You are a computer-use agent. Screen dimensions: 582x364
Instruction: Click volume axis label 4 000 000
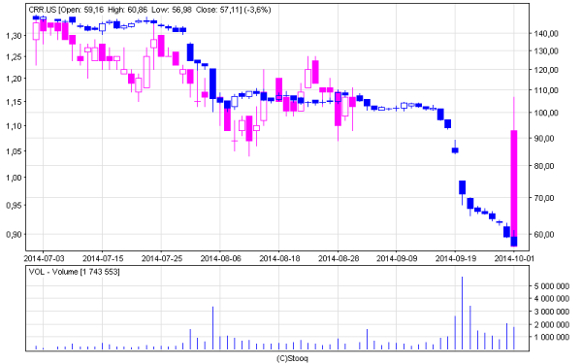coord(552,299)
